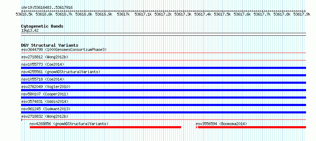
Task: Click the blue bar under nsv961245
Action: click(x=164, y=112)
